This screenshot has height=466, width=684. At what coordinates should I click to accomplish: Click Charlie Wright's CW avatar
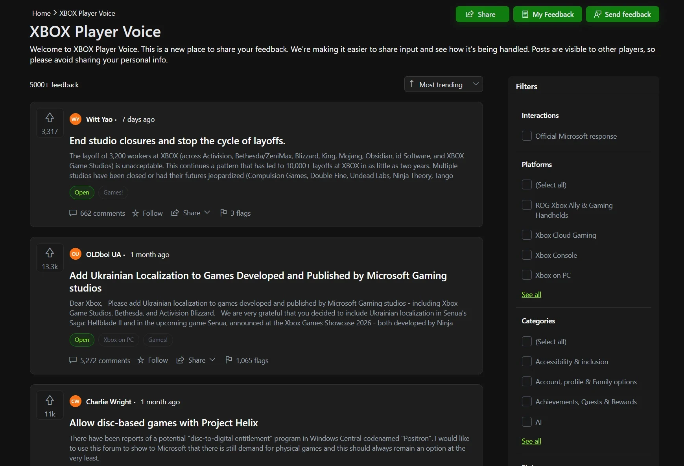click(x=76, y=402)
